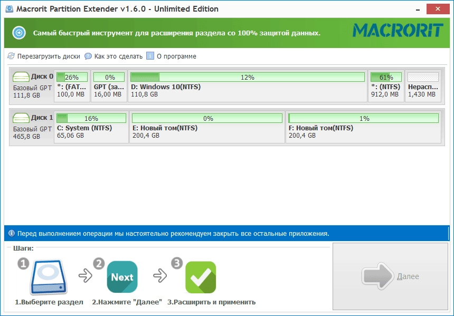Click the app icon in title bar
Viewport: 454px width, 316px height.
point(10,9)
